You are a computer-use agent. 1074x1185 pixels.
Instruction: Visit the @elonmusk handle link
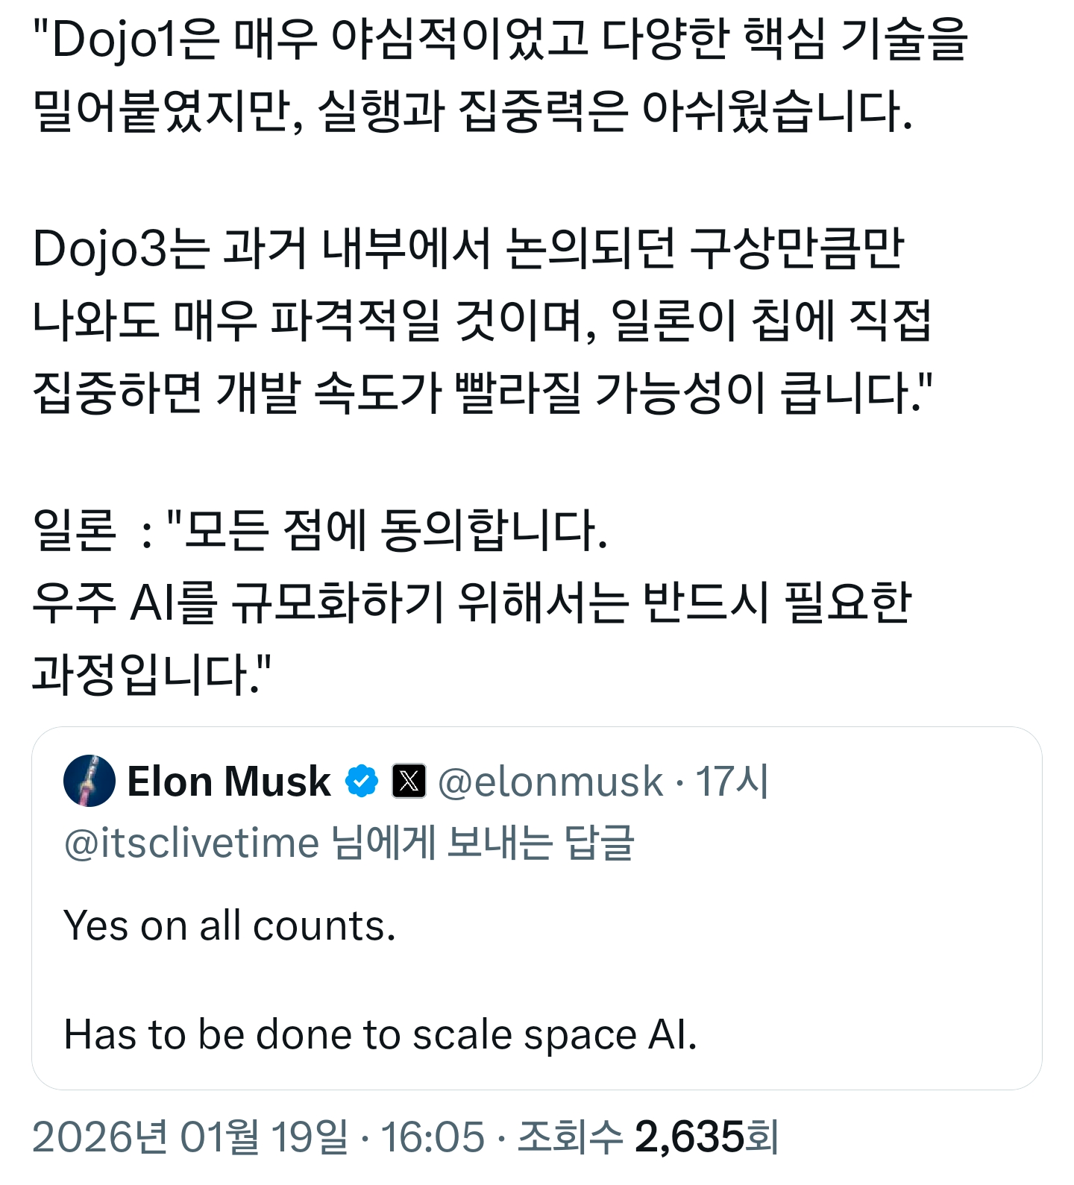point(550,782)
